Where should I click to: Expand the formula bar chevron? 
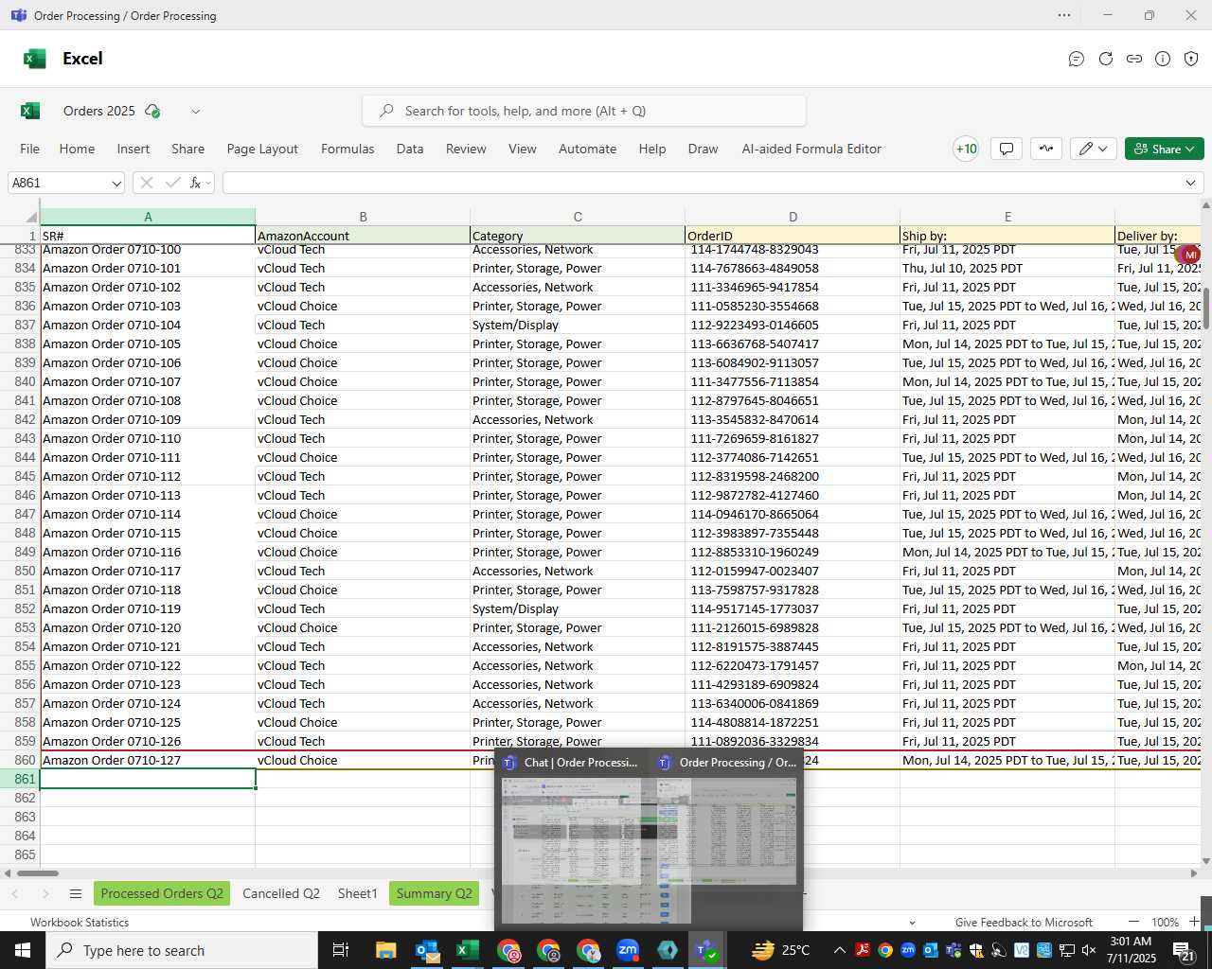1190,183
